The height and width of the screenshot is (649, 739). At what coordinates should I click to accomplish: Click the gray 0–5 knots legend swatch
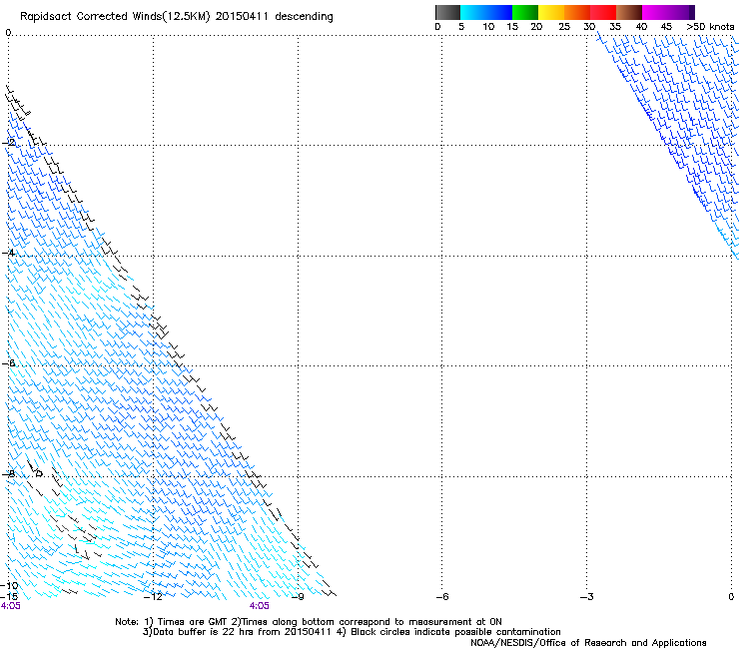pyautogui.click(x=447, y=12)
